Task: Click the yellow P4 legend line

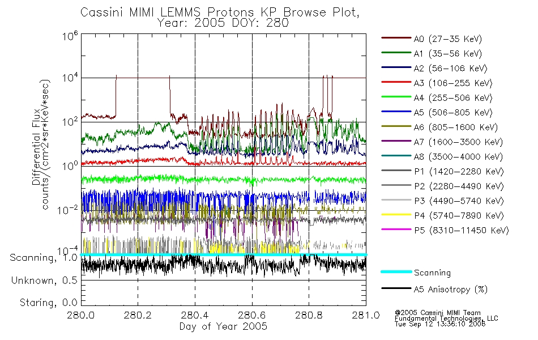Action: 396,215
